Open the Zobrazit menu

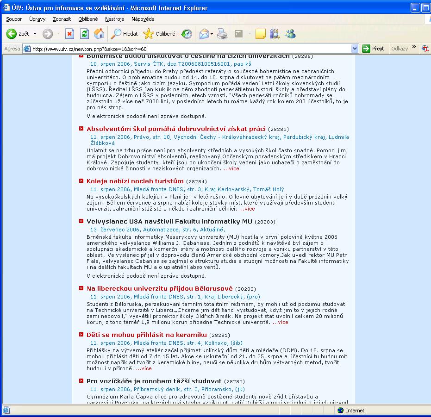click(x=62, y=19)
